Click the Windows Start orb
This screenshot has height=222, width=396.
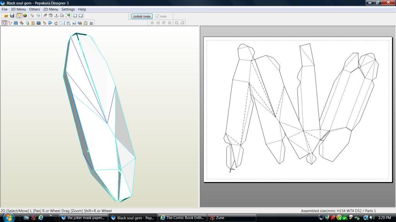pos(8,217)
